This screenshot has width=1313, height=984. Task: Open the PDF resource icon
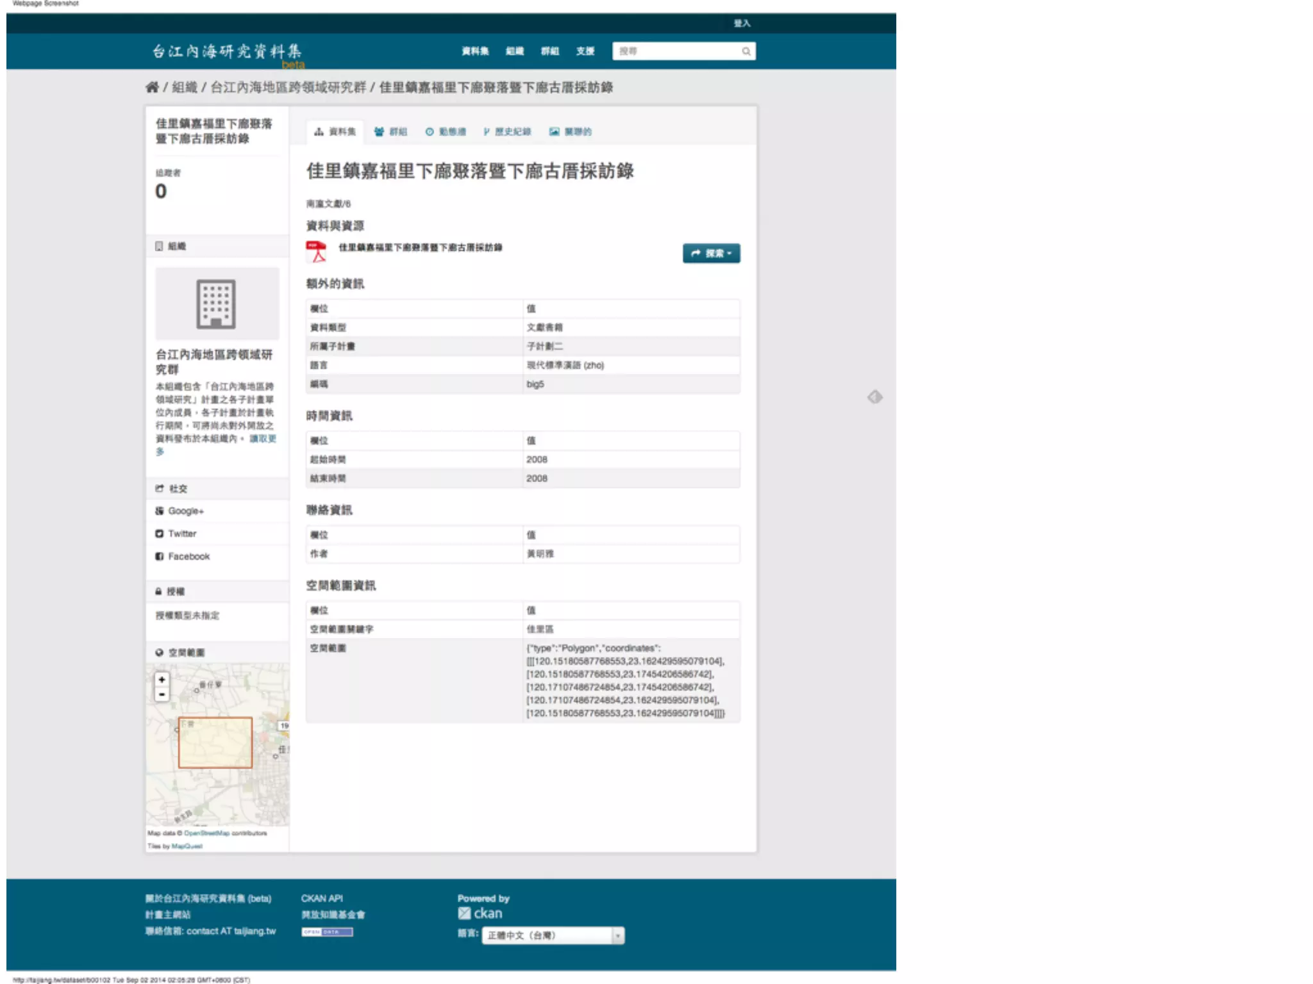pyautogui.click(x=316, y=252)
